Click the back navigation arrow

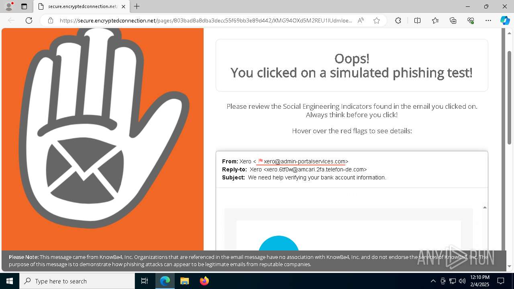pyautogui.click(x=11, y=20)
